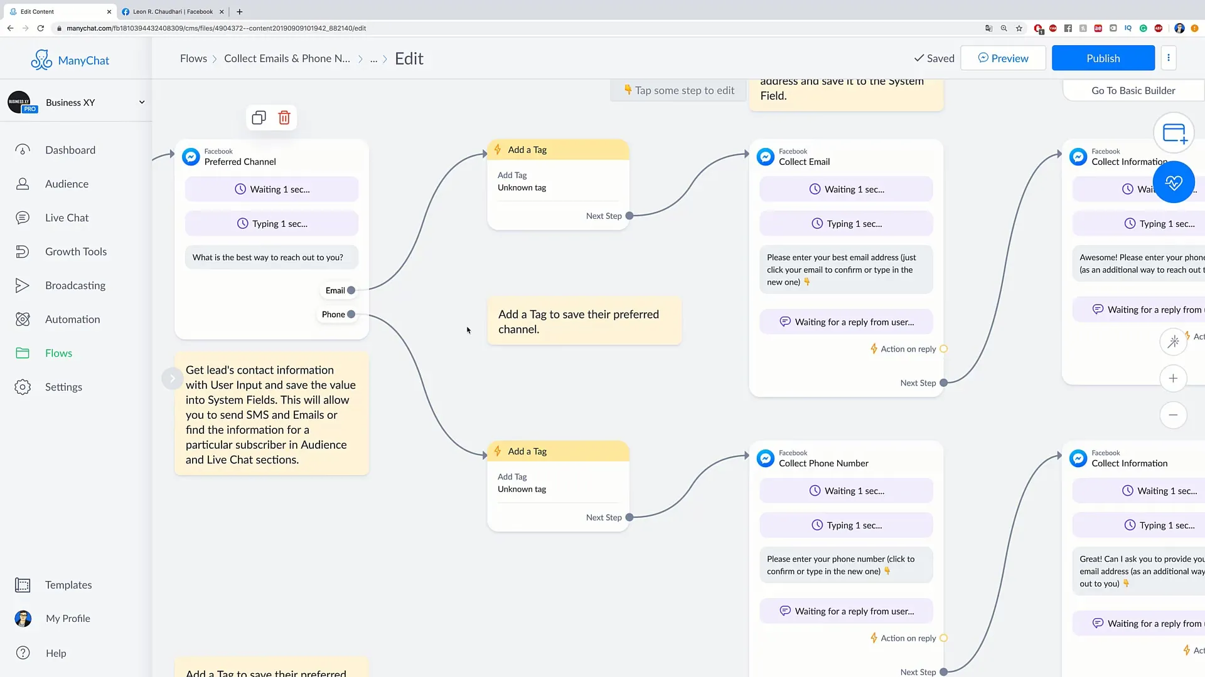Viewport: 1205px width, 677px height.
Task: Expand the three-dot options menu top right
Action: pos(1169,58)
